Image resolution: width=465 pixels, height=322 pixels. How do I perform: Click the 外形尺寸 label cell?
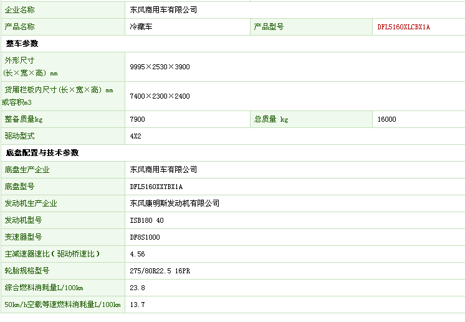click(x=63, y=67)
